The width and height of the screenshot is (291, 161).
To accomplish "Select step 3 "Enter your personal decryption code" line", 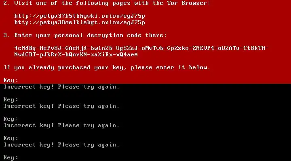I will [x=85, y=35].
